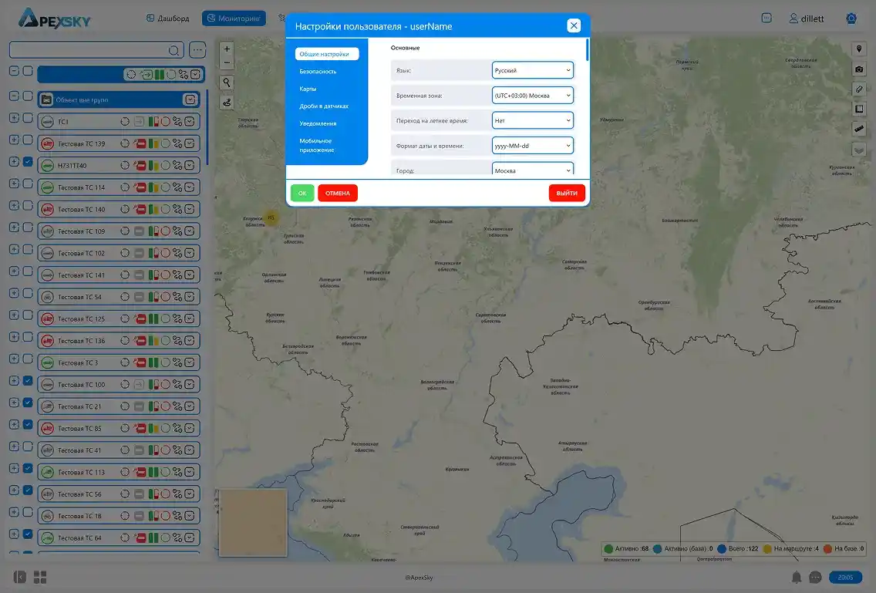Viewport: 876px width, 593px height.
Task: Open the Карты settings section
Action: [x=308, y=89]
